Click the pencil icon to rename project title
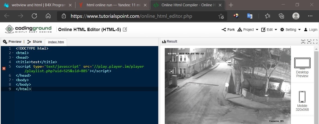The height and width of the screenshot is (124, 319). (x=125, y=29)
